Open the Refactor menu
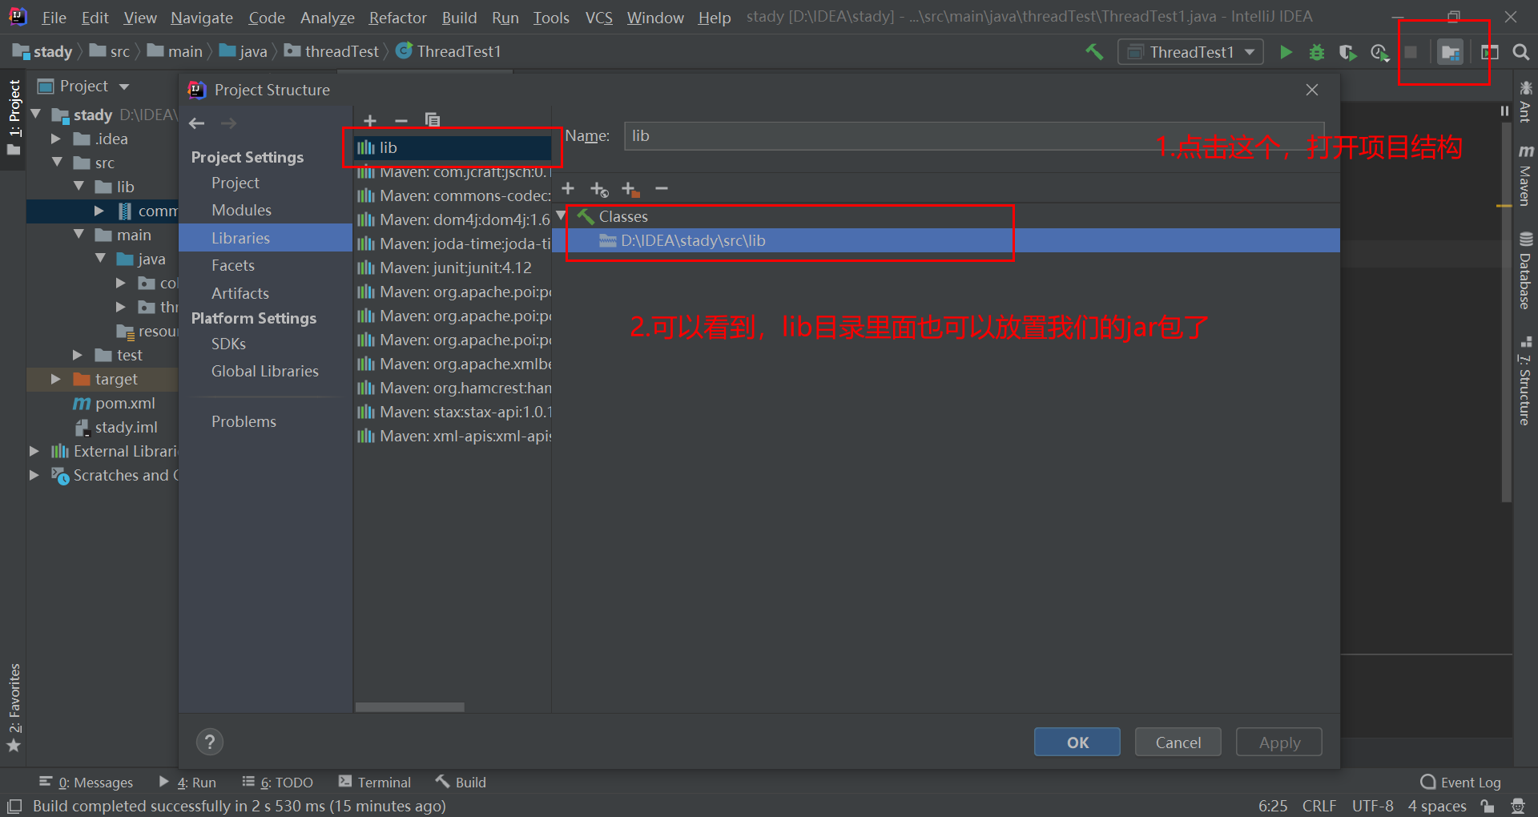The width and height of the screenshot is (1538, 817). pos(398,18)
